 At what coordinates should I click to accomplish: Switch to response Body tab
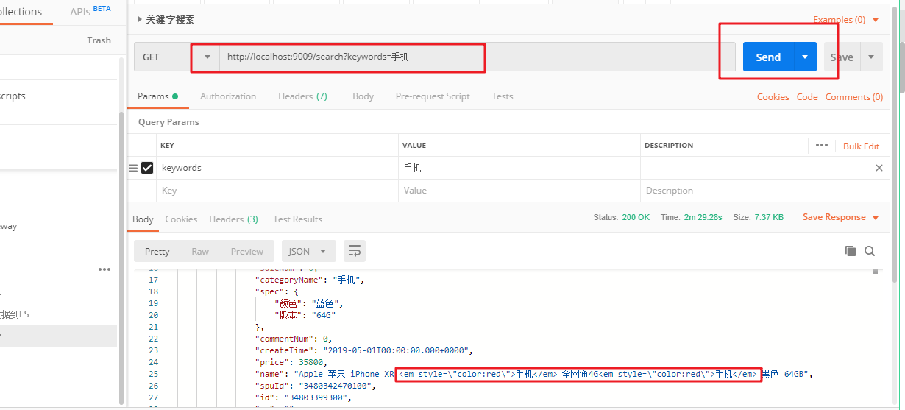click(x=143, y=219)
